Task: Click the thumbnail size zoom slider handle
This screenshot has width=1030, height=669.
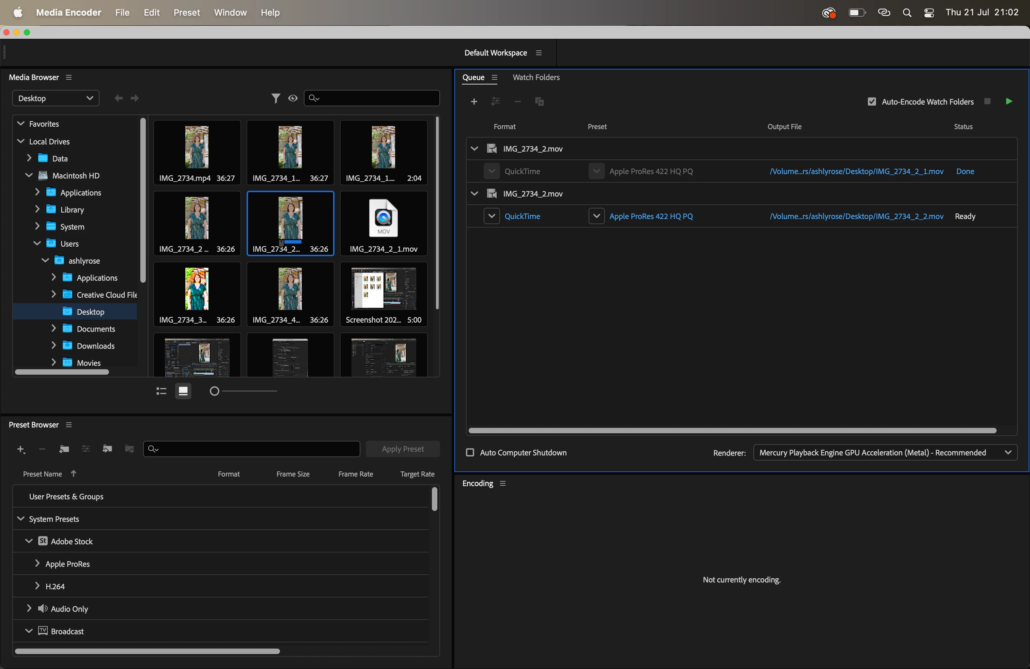Action: [x=214, y=391]
